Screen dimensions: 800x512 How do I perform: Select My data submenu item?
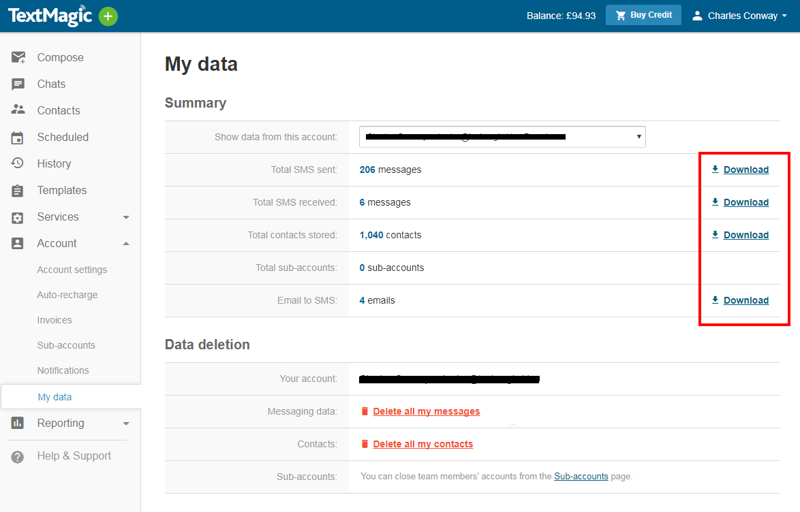pos(55,397)
